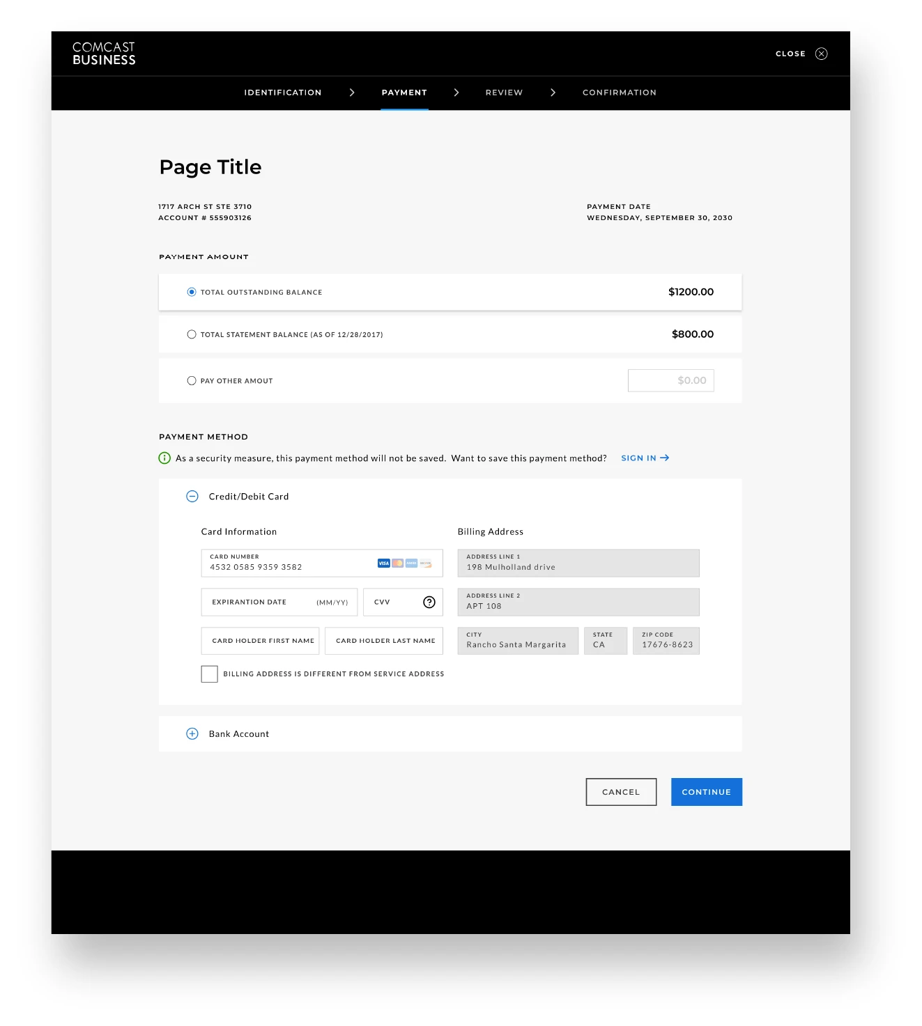Viewport: 922px width, 1026px height.
Task: Select Total Outstanding Balance radio button
Action: click(x=192, y=292)
